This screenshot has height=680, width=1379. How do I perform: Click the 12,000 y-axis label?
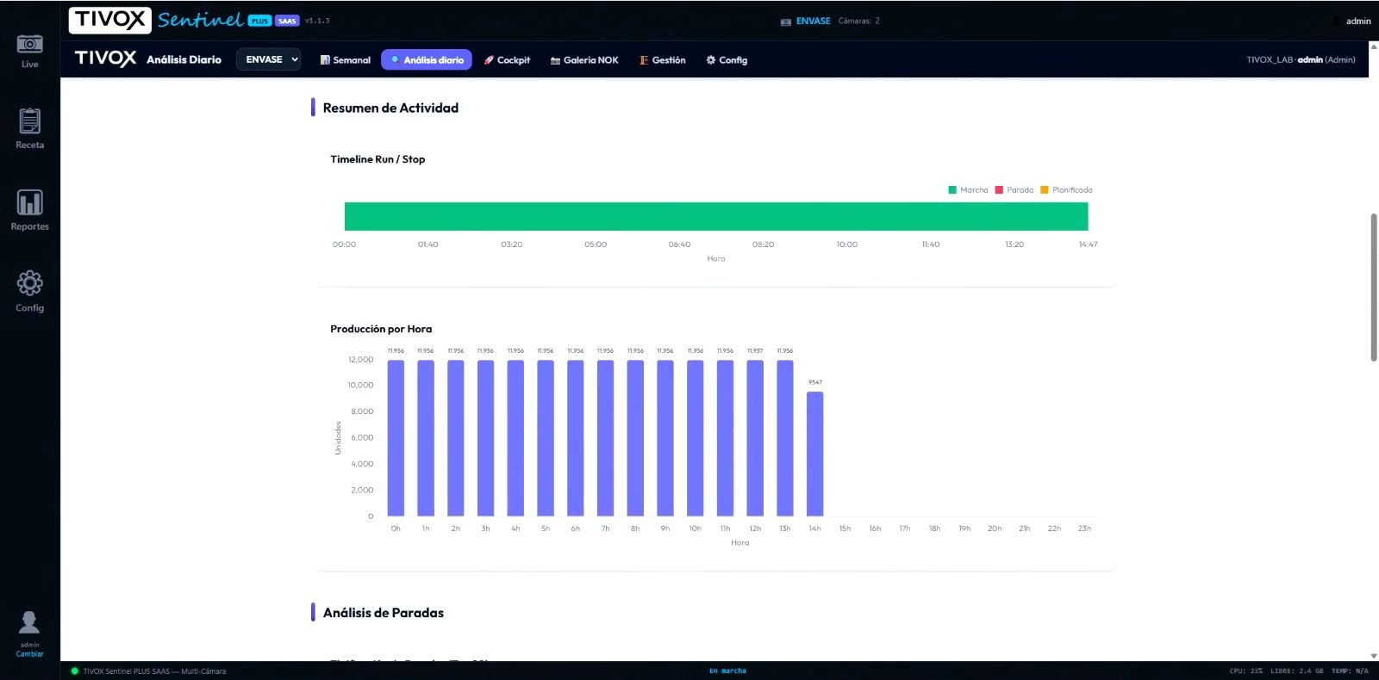tap(361, 360)
